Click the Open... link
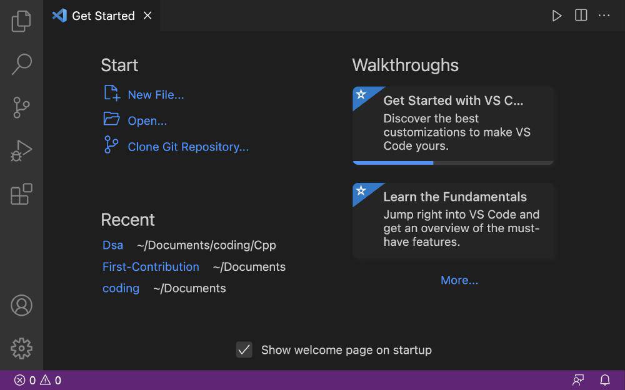This screenshot has height=390, width=625. click(x=147, y=121)
